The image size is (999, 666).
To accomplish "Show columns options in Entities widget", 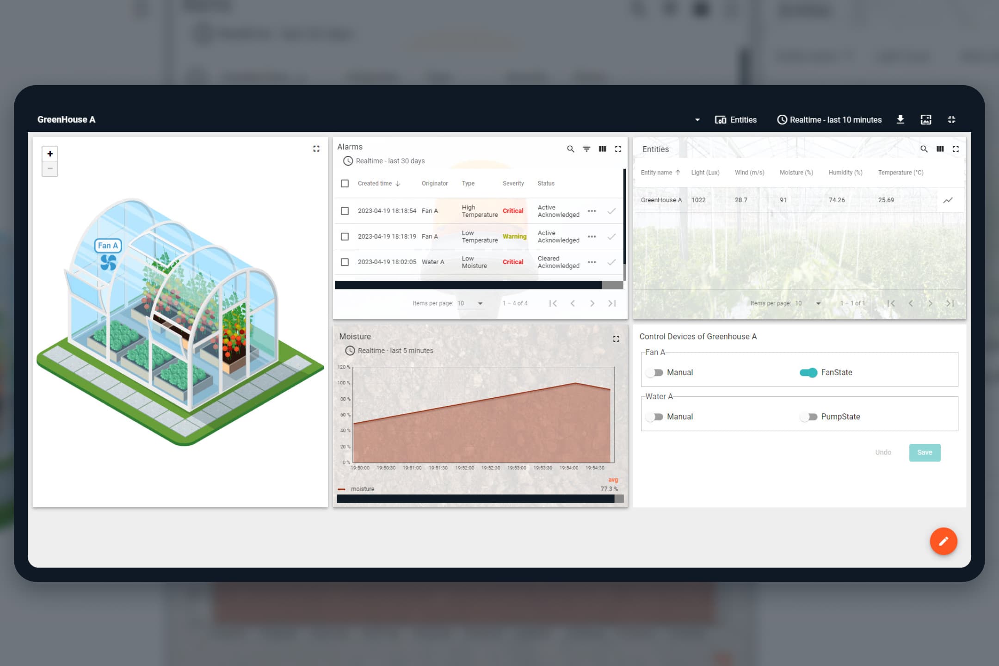I will point(940,149).
